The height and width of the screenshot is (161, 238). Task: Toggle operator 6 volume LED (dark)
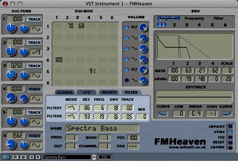coord(127,80)
